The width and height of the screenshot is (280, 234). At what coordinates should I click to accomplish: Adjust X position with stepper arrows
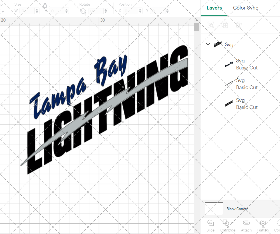coord(140,11)
